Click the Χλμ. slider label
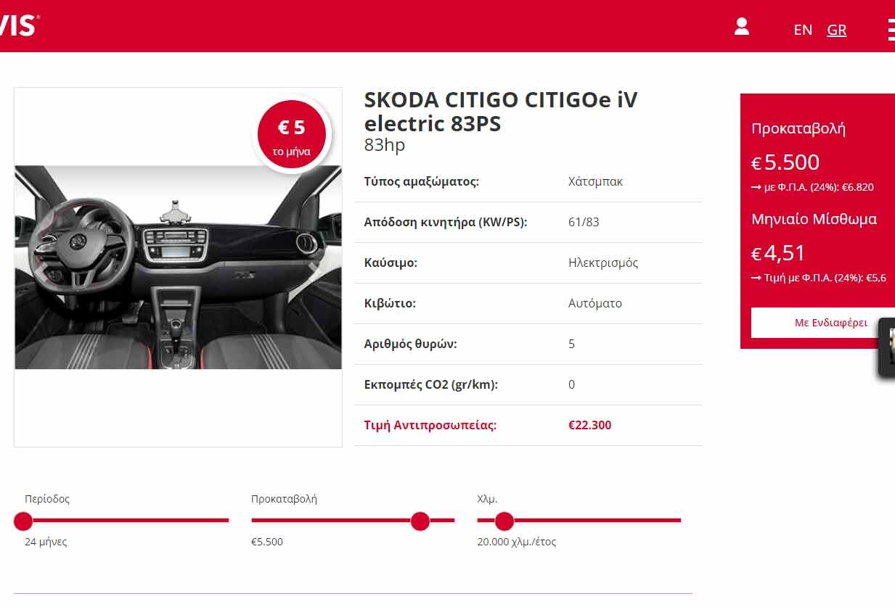The height and width of the screenshot is (607, 895). pyautogui.click(x=487, y=499)
